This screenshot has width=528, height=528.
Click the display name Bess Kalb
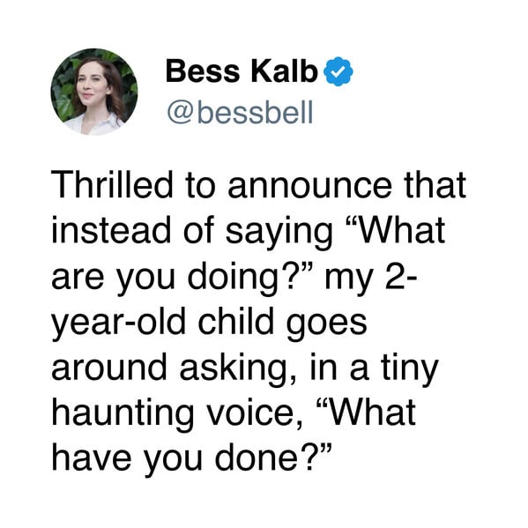click(x=242, y=71)
